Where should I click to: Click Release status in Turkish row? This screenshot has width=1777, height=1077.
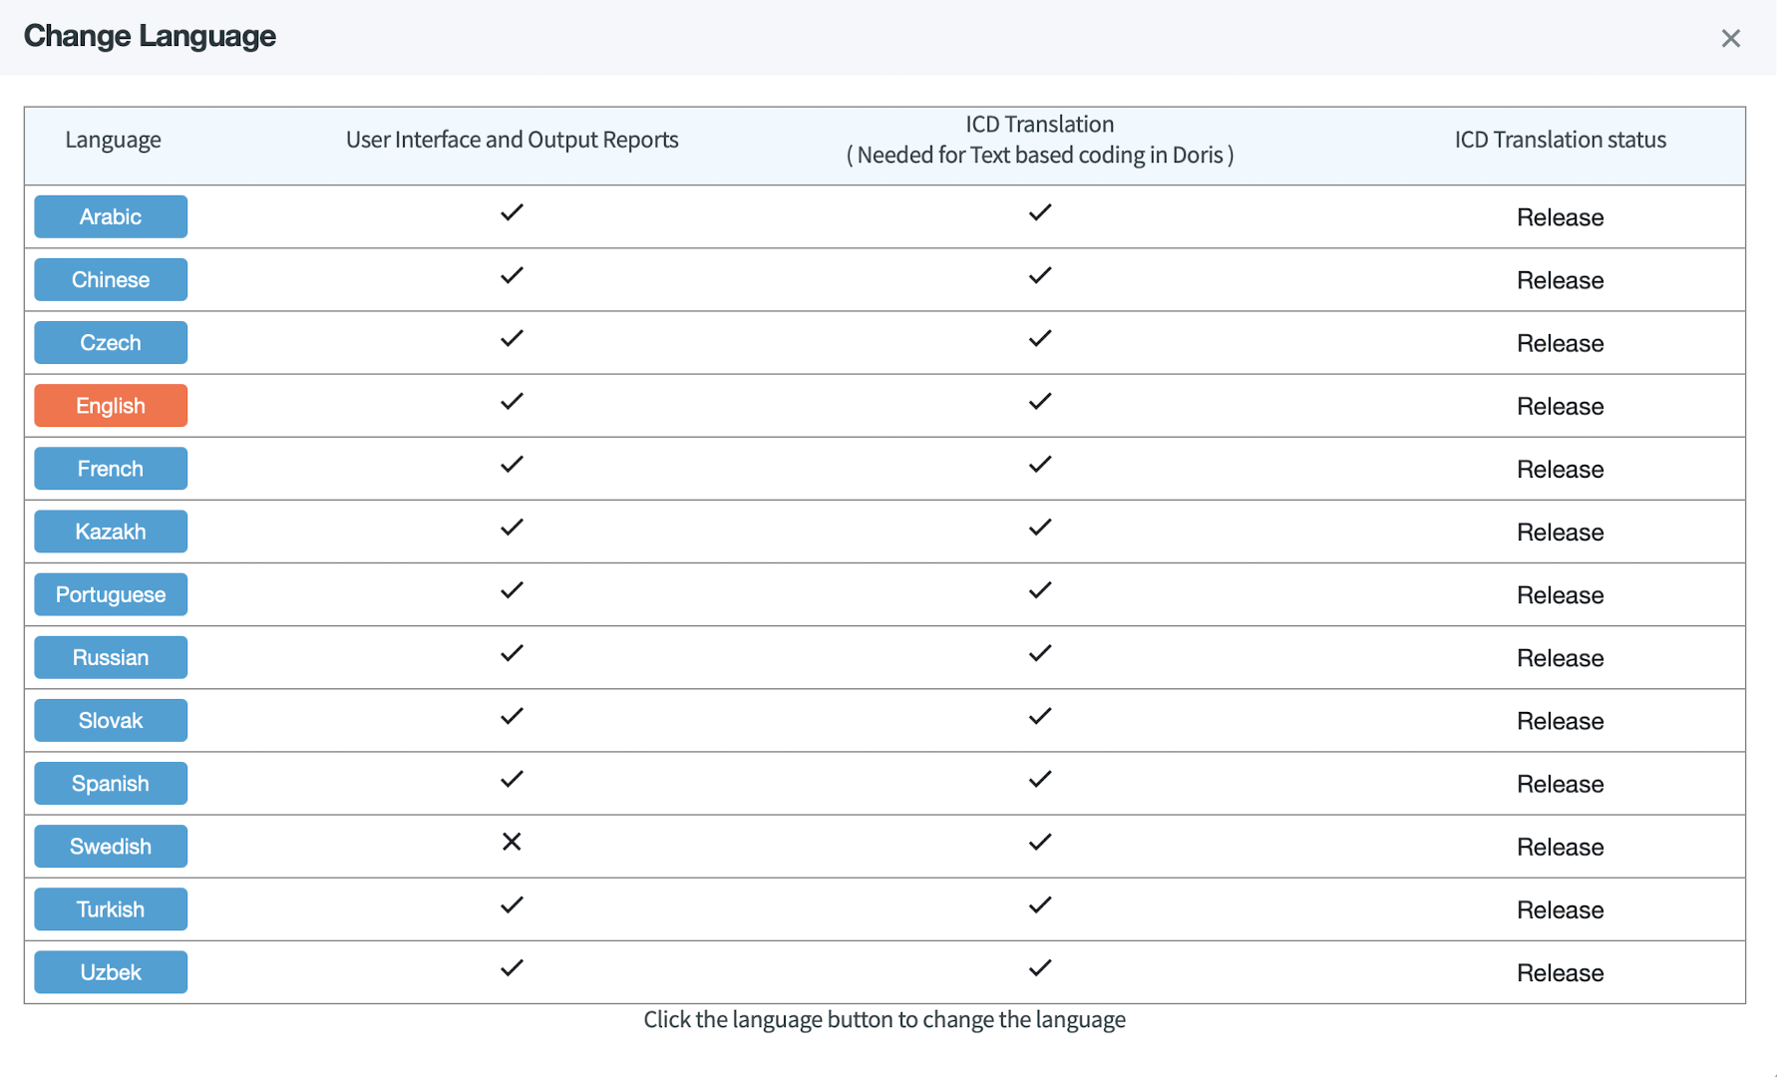click(1560, 909)
